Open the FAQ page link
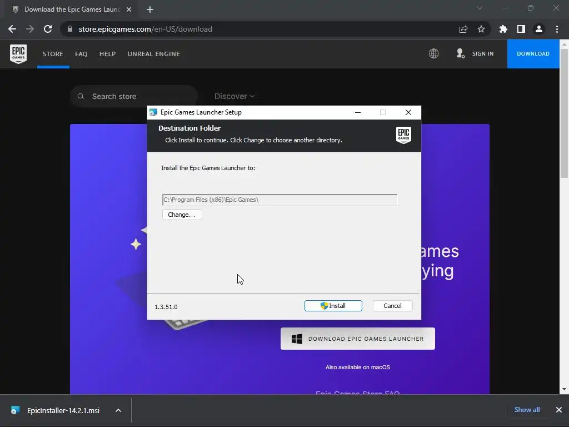569x427 pixels. [x=81, y=54]
